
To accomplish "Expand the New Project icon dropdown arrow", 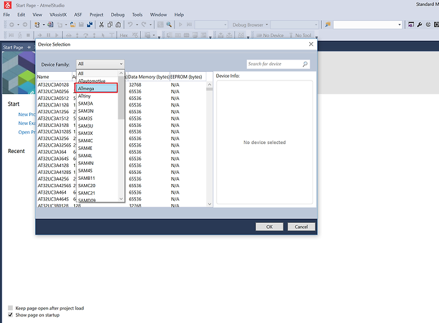I will [x=44, y=24].
